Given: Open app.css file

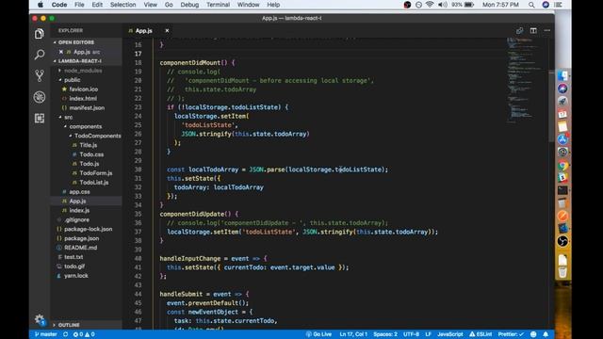Looking at the screenshot, I should [79, 192].
